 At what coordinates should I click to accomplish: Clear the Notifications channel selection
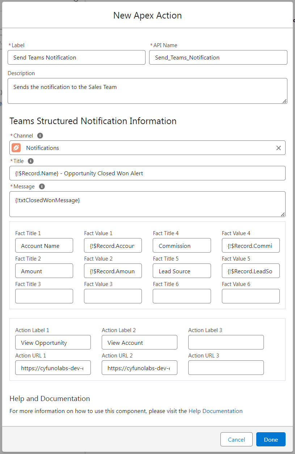(278, 148)
